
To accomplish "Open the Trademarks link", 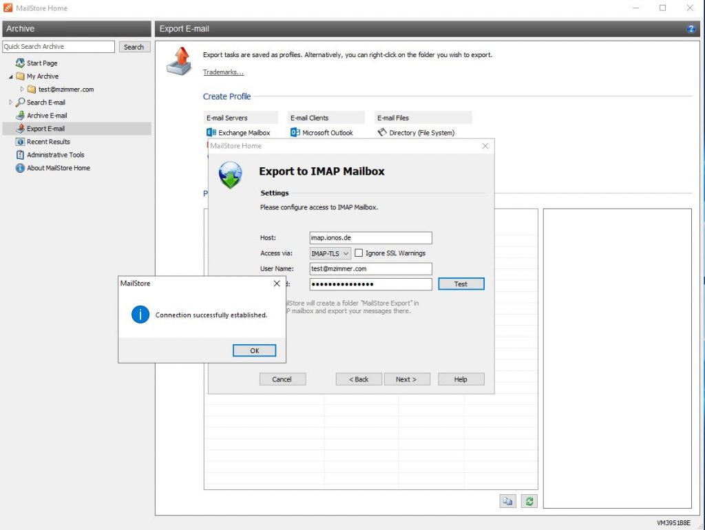I will tap(223, 72).
